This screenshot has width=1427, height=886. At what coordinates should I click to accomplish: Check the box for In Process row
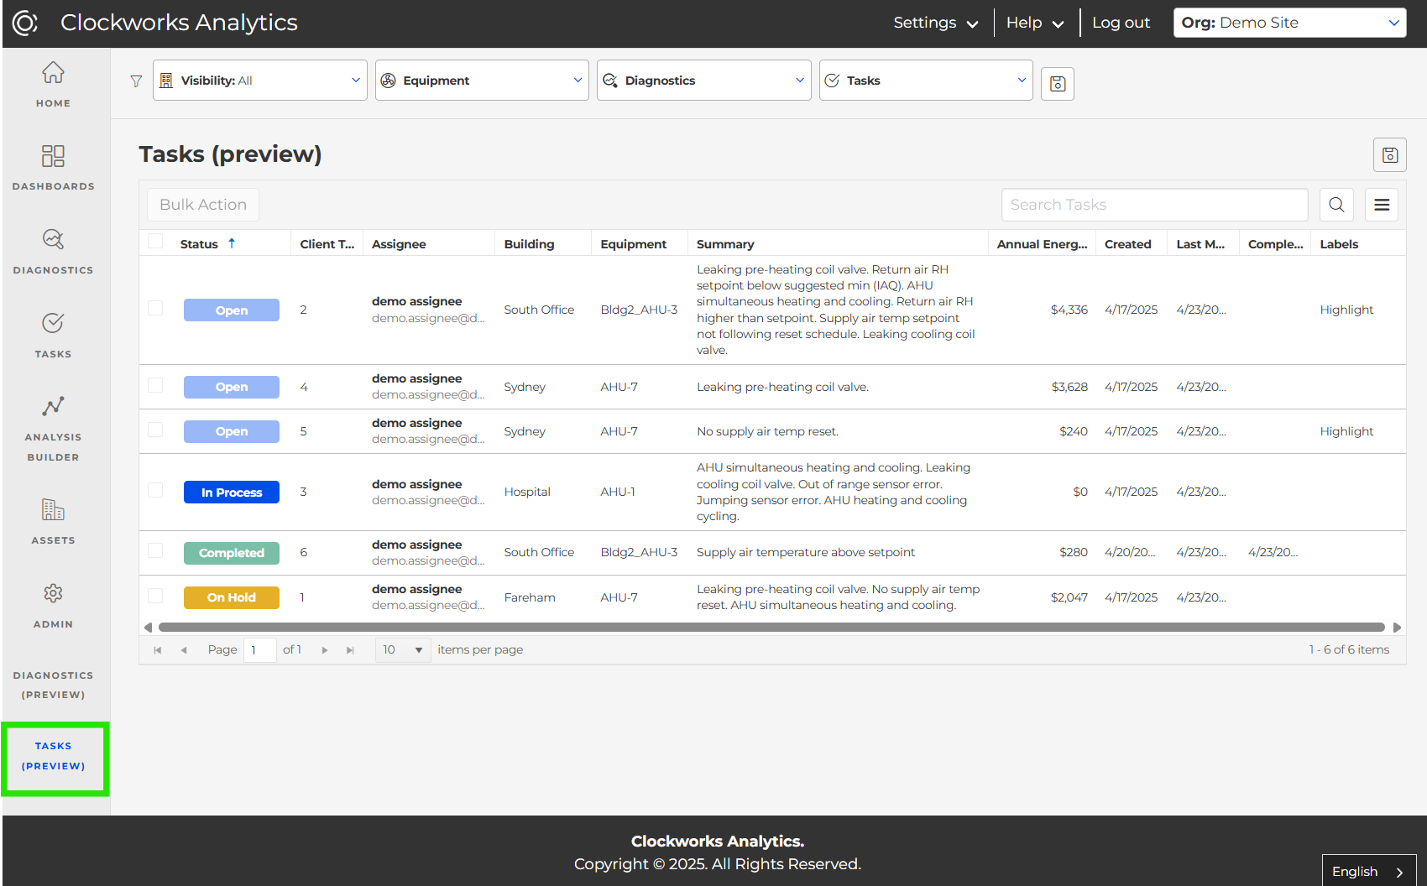pyautogui.click(x=155, y=490)
